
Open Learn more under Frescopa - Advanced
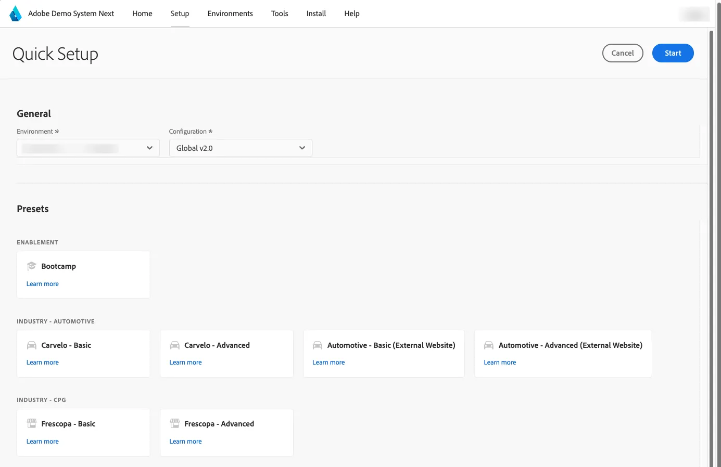click(x=185, y=442)
